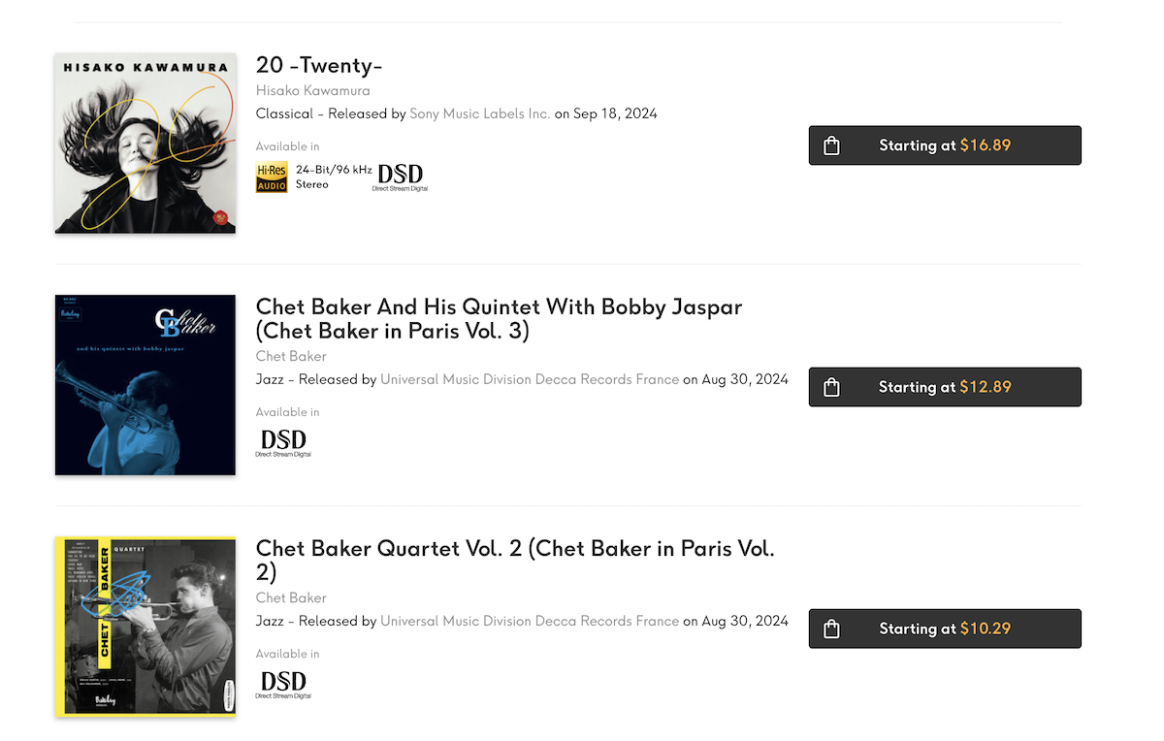Click shopping bag icon beside $12.89 price
This screenshot has width=1164, height=741.
[831, 387]
